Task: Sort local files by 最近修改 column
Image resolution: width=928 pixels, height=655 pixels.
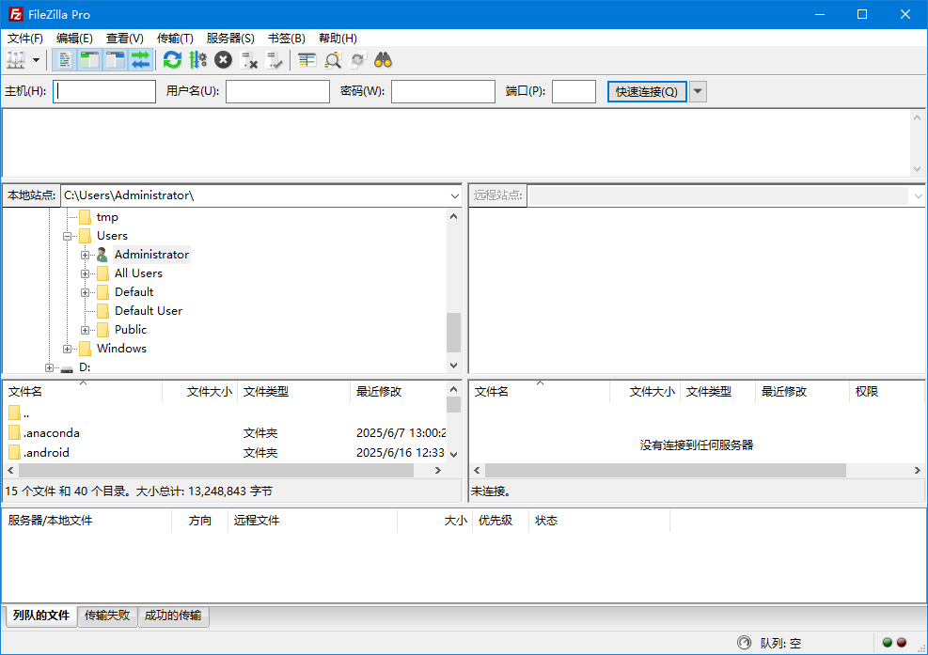Action: (x=398, y=392)
